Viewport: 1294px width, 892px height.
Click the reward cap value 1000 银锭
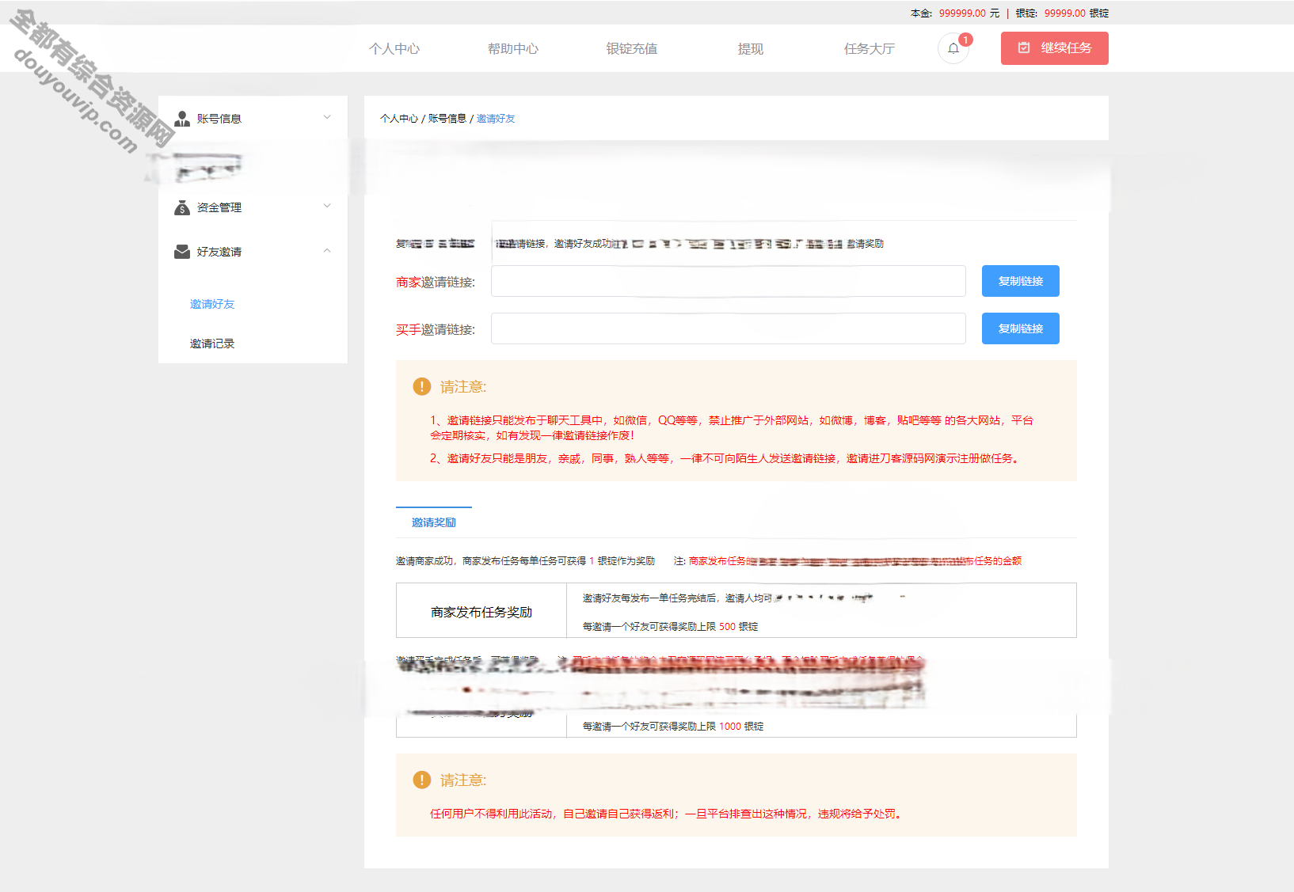tap(741, 726)
